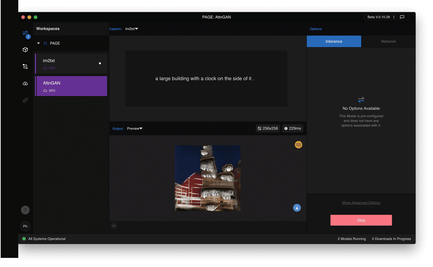
Task: Open the models cube icon
Action: [x=25, y=50]
